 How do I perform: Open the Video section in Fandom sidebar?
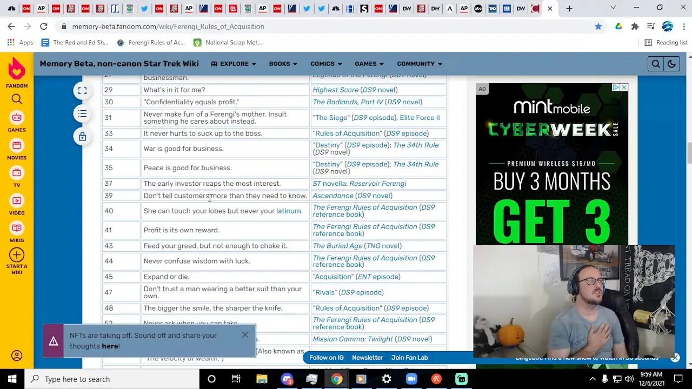17,205
